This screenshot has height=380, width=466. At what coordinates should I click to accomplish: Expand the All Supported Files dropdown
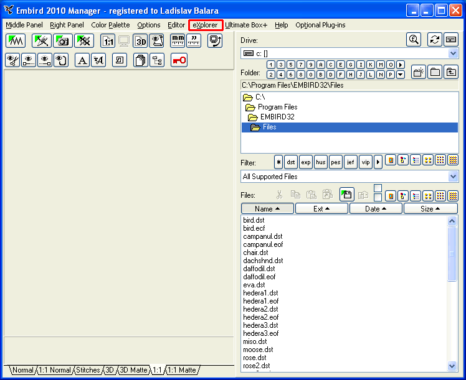click(x=453, y=177)
